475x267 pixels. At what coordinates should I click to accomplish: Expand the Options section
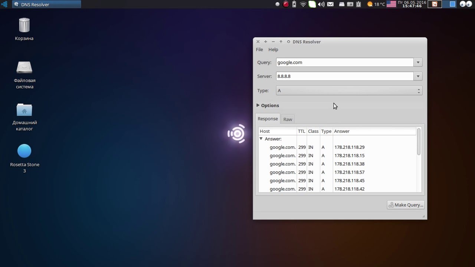[268, 105]
